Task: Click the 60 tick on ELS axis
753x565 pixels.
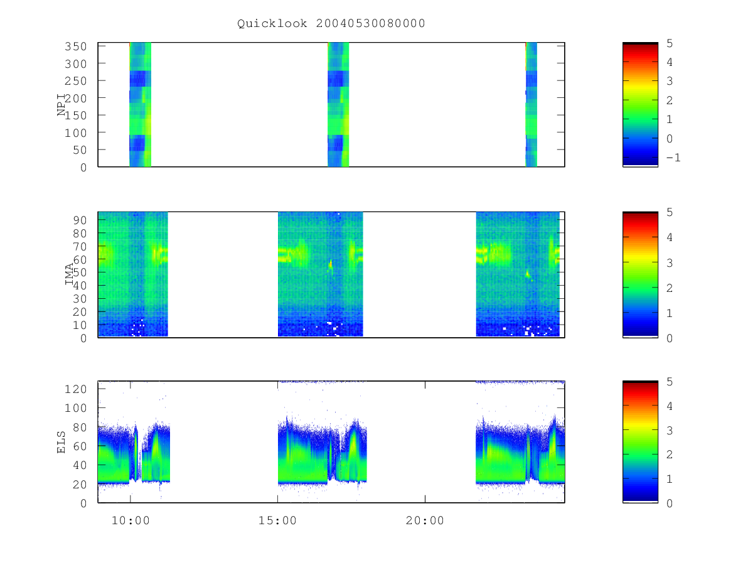Action: 80,446
